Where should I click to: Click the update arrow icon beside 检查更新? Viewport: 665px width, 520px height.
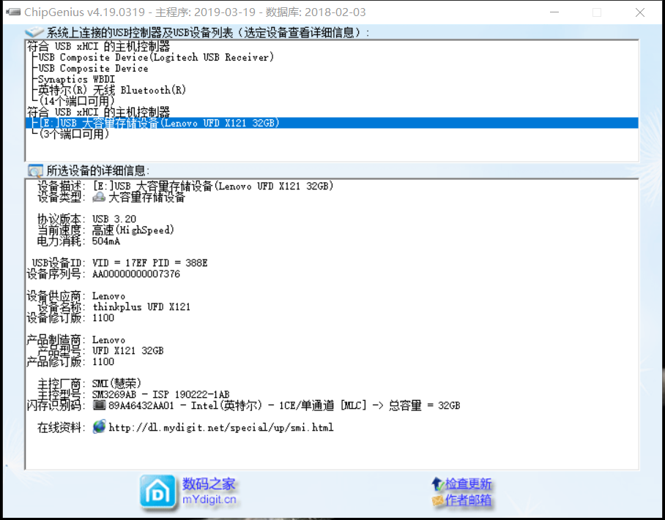438,483
